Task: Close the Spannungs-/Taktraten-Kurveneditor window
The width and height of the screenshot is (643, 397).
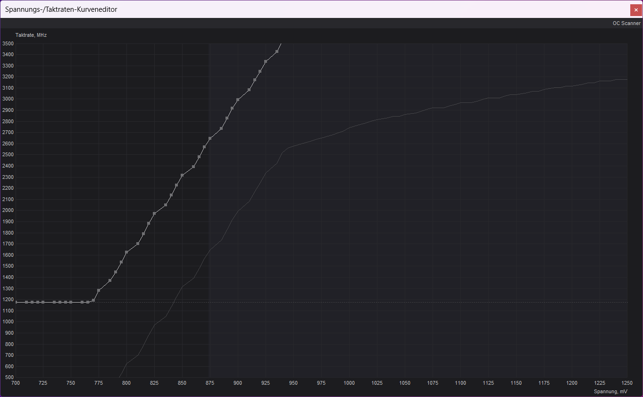Action: (x=635, y=9)
